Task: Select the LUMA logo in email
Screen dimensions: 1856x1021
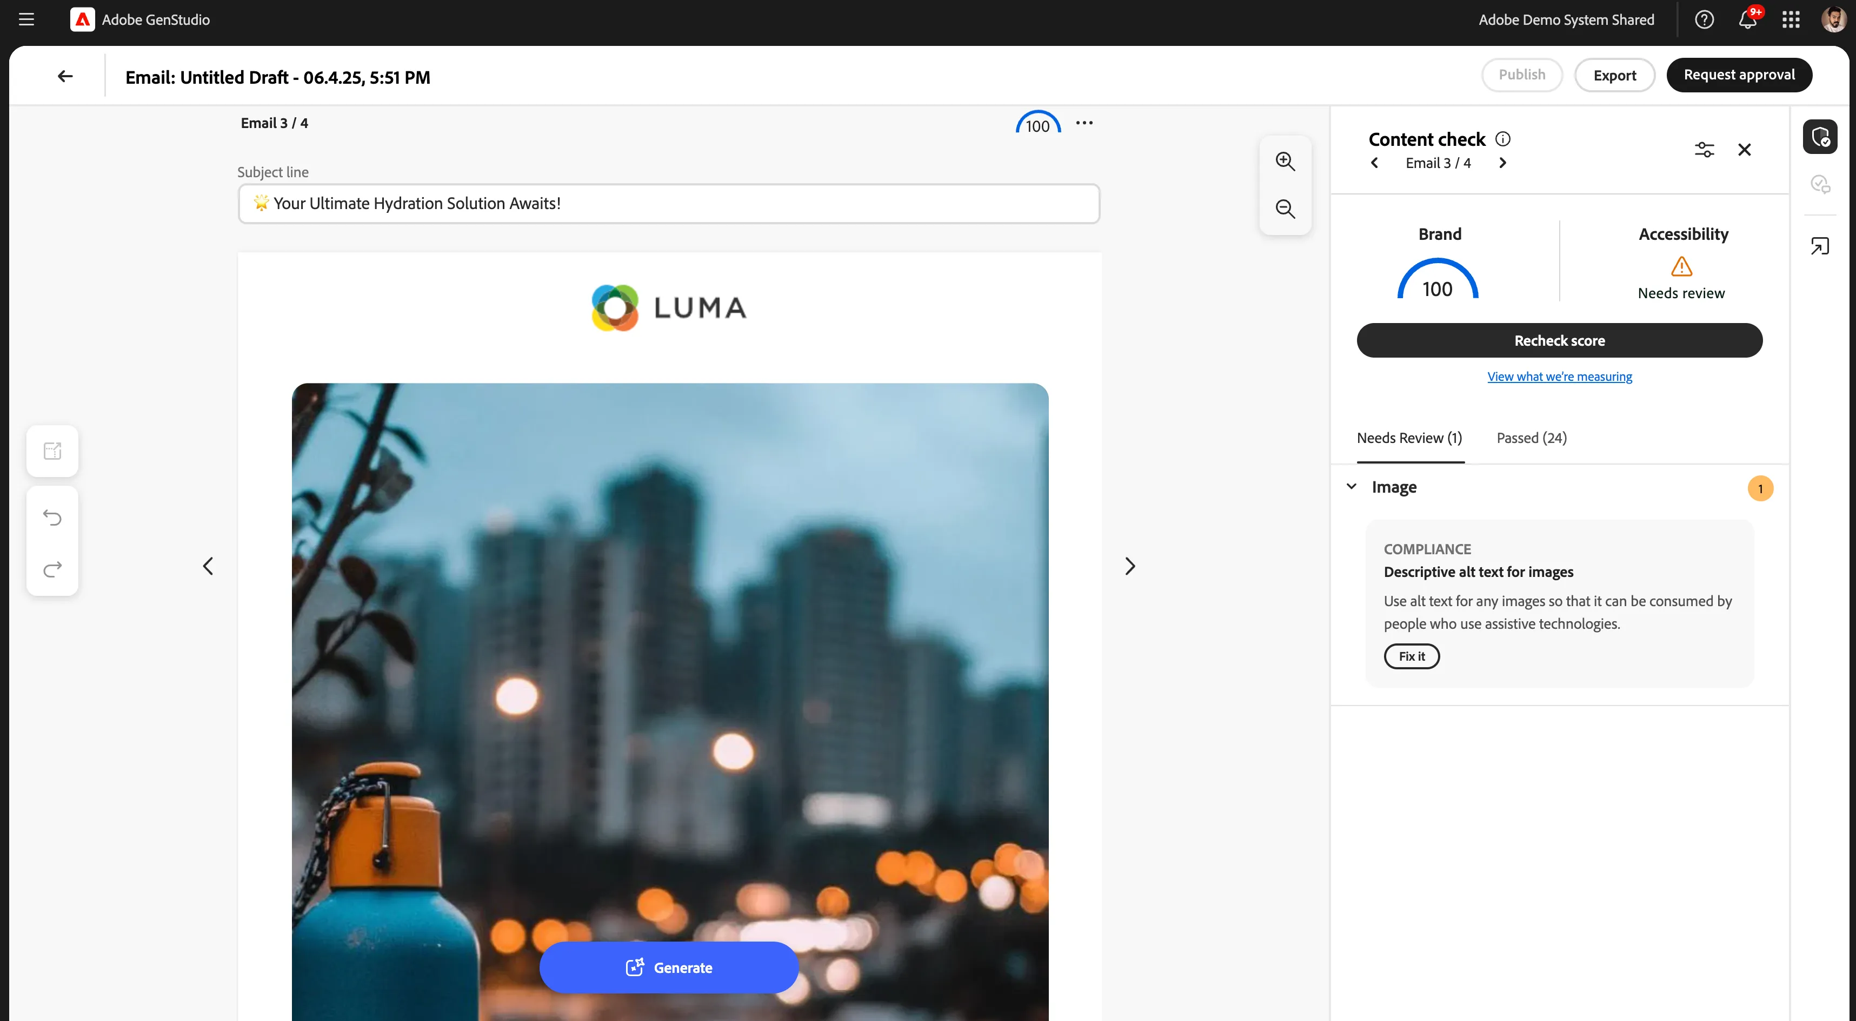Action: pyautogui.click(x=669, y=307)
